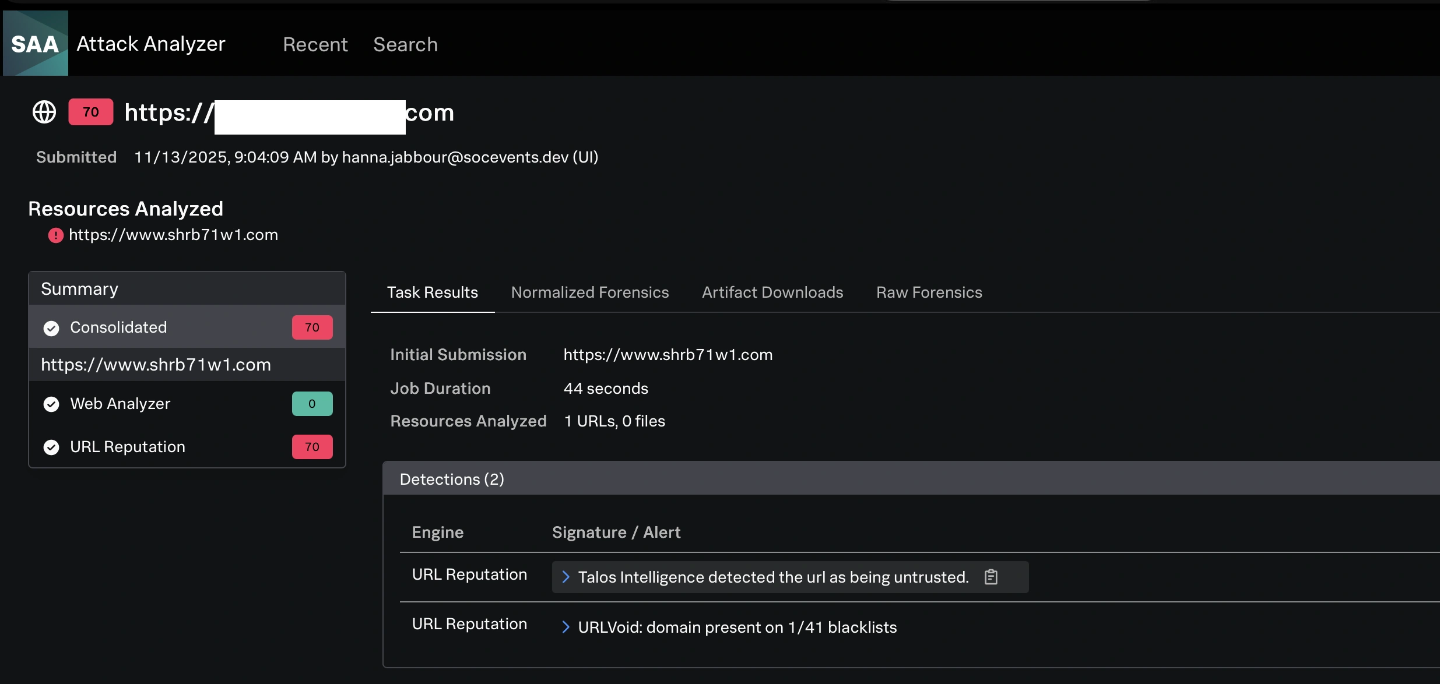Click the SAA logo icon
1440x684 pixels.
[x=35, y=43]
